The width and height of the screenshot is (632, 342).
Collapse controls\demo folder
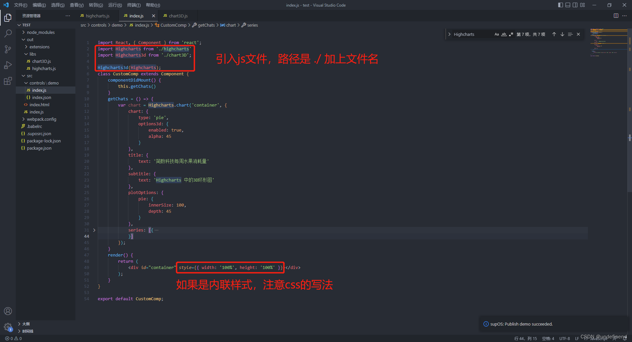[x=45, y=83]
